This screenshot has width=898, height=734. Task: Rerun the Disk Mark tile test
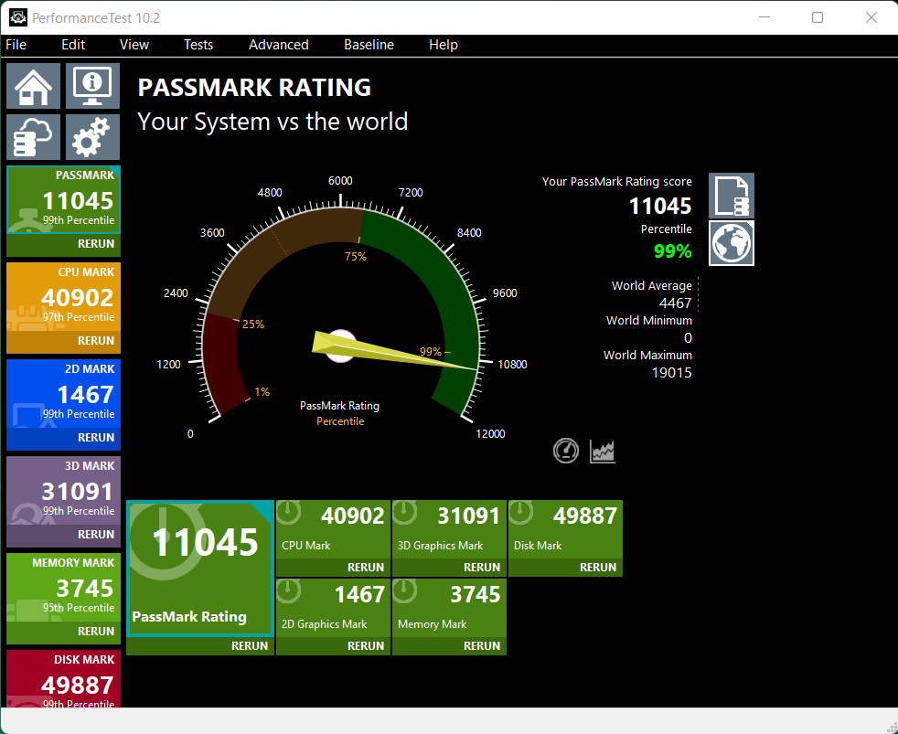tap(597, 567)
